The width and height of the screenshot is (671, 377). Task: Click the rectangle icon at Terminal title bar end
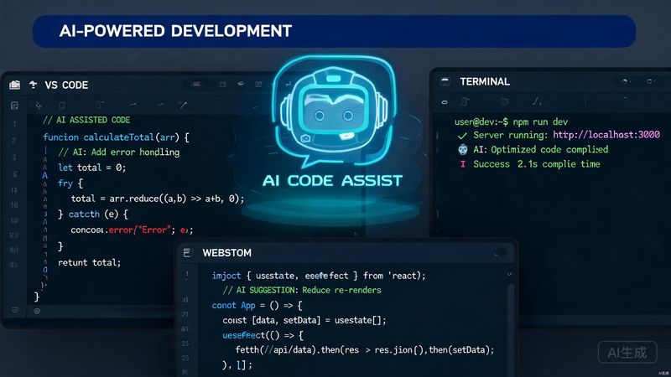[650, 81]
